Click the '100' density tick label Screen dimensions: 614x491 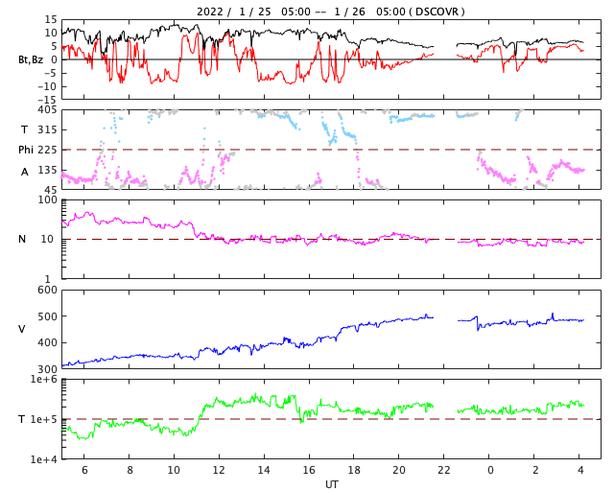pyautogui.click(x=47, y=199)
